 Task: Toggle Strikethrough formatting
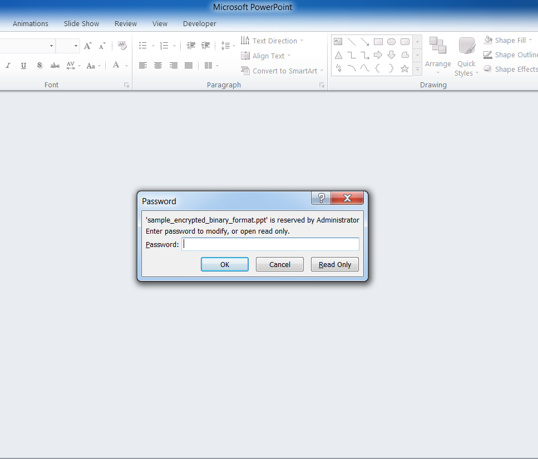[x=55, y=66]
